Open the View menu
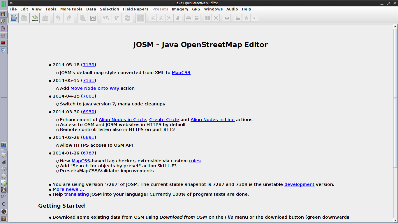Screen dimensions: 398x223 (37, 9)
